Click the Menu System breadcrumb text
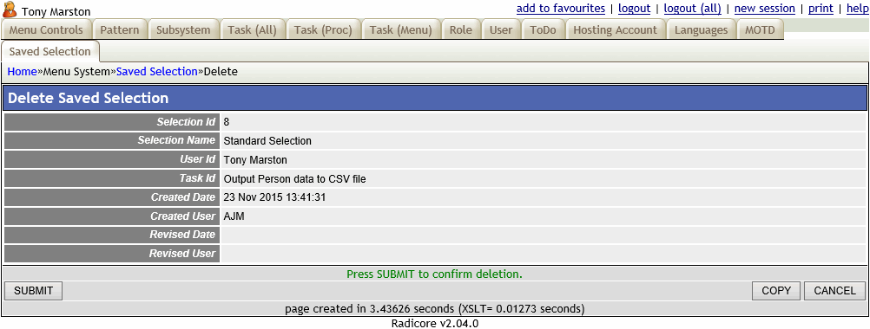The width and height of the screenshot is (870, 329). point(77,71)
